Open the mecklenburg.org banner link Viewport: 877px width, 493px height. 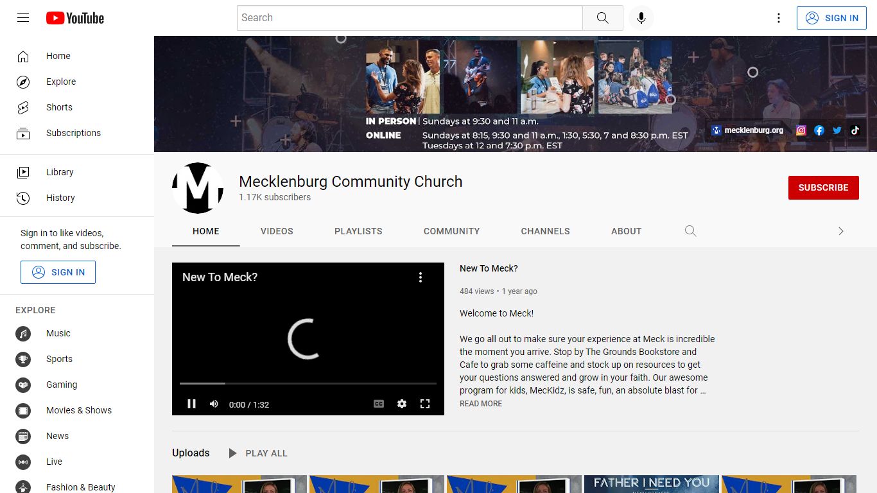(x=747, y=130)
